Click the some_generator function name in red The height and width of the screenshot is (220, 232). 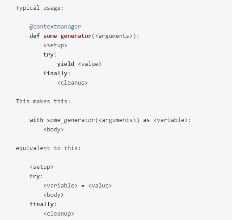(67, 36)
